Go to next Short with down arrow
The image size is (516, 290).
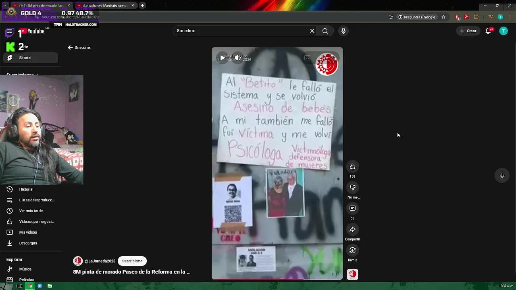tap(502, 176)
